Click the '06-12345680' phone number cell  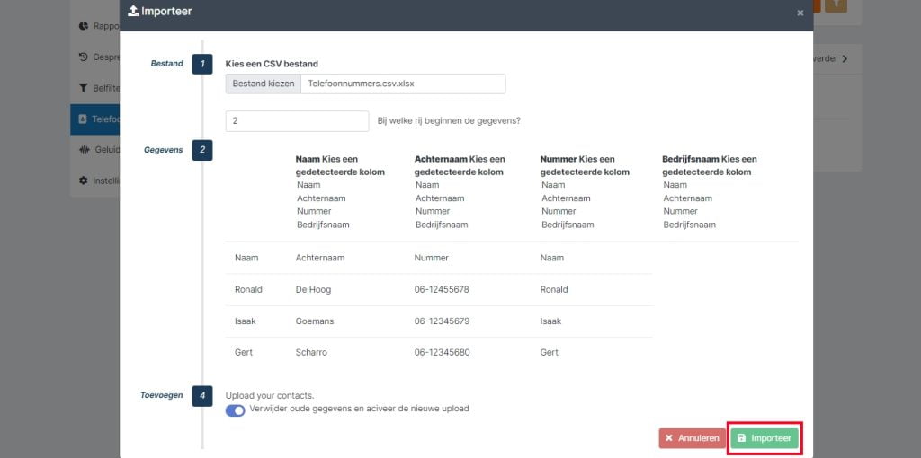[x=442, y=352]
